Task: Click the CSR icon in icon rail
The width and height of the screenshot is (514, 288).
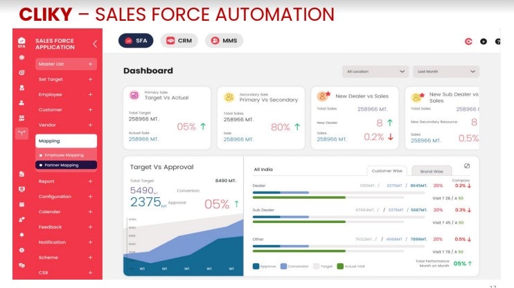Action: coord(21,265)
